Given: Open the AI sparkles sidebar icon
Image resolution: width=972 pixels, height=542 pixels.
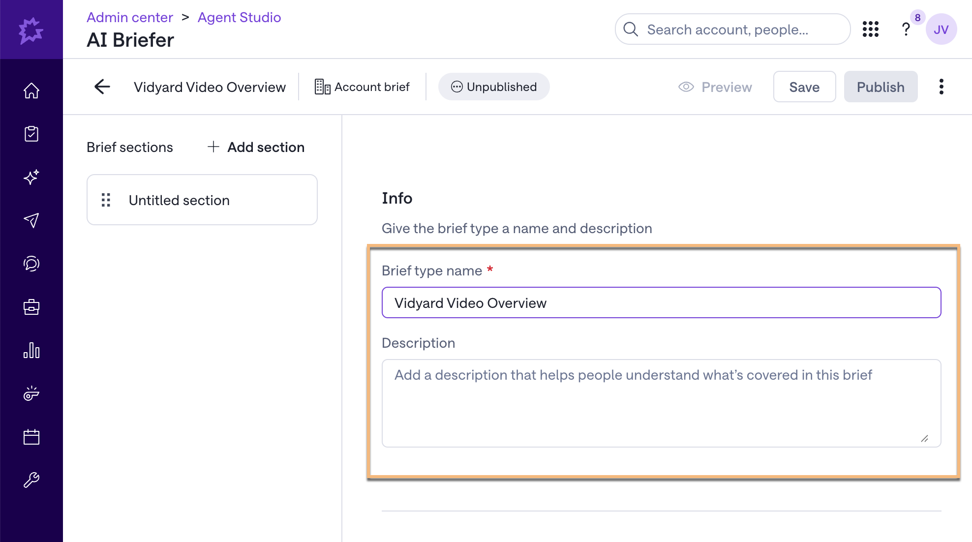Looking at the screenshot, I should coord(31,177).
